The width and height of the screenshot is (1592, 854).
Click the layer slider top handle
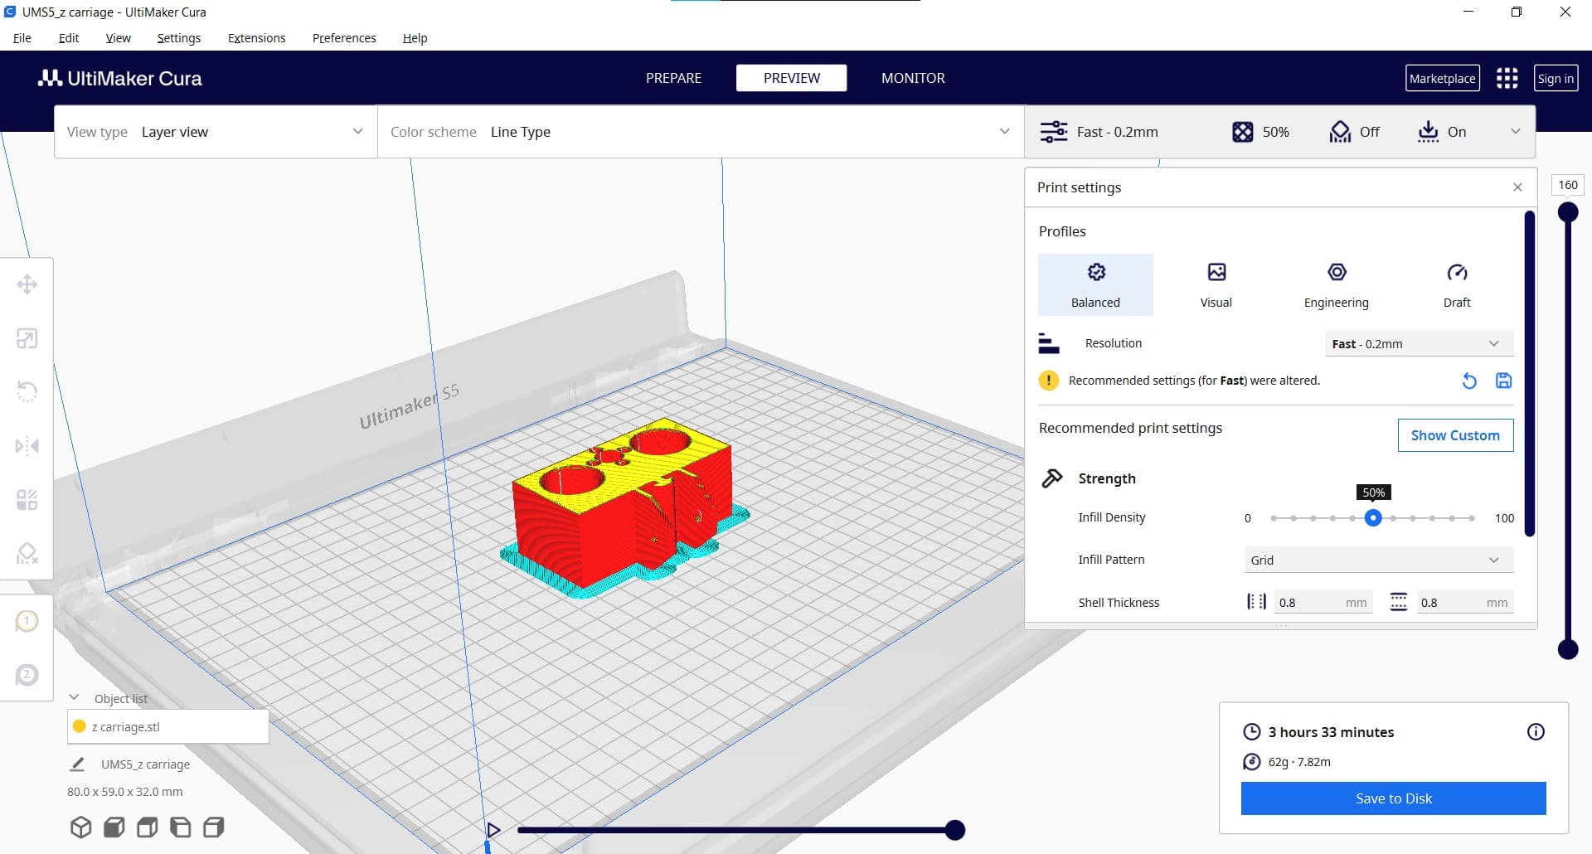point(1567,212)
